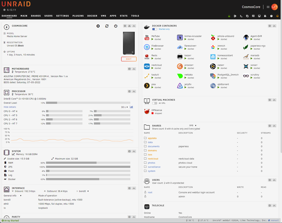Collapse the Tailscale panel

click(274, 205)
